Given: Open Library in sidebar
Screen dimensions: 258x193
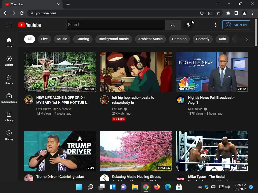Looking at the screenshot, I should pos(9,117).
